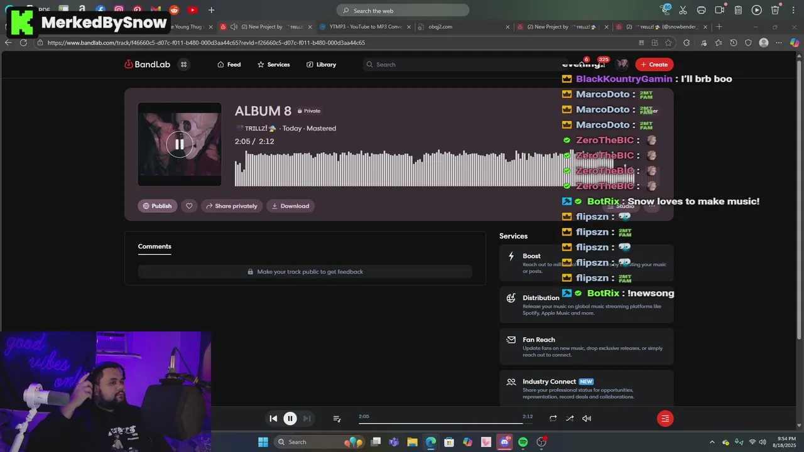Open Spotify from the taskbar
804x452 pixels.
tap(523, 442)
